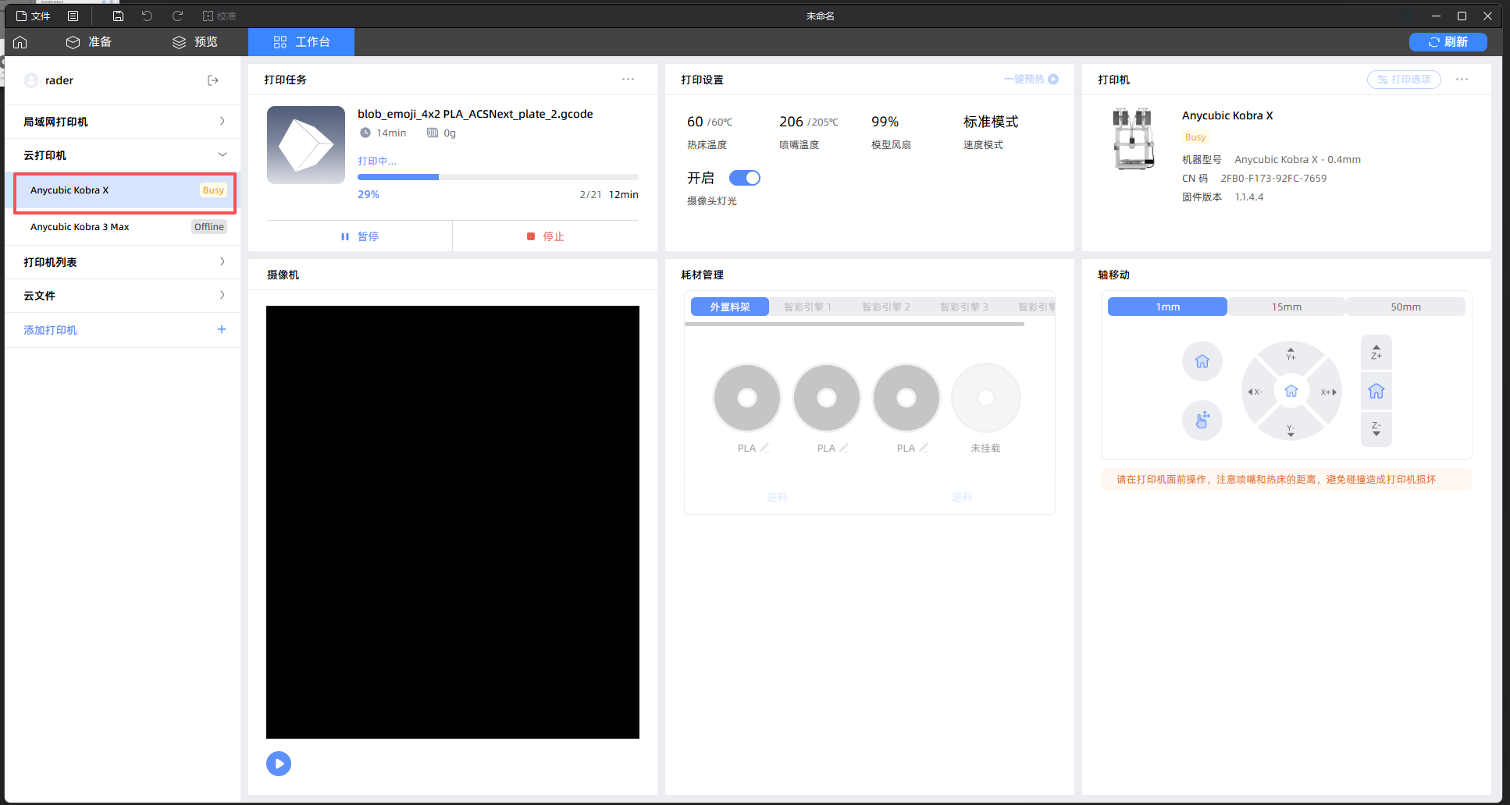This screenshot has height=805, width=1510.
Task: Click the redo arrow icon
Action: (177, 16)
